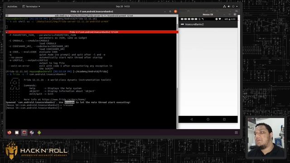This screenshot has width=290, height=163.
Task: Tap Android Recents button in Nexus 5X
Action: point(224,120)
